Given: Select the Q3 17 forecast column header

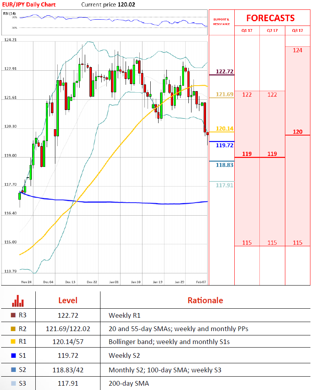Looking at the screenshot, I should click(297, 31).
